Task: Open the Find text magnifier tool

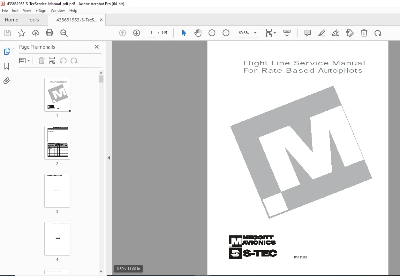Action: (64, 33)
